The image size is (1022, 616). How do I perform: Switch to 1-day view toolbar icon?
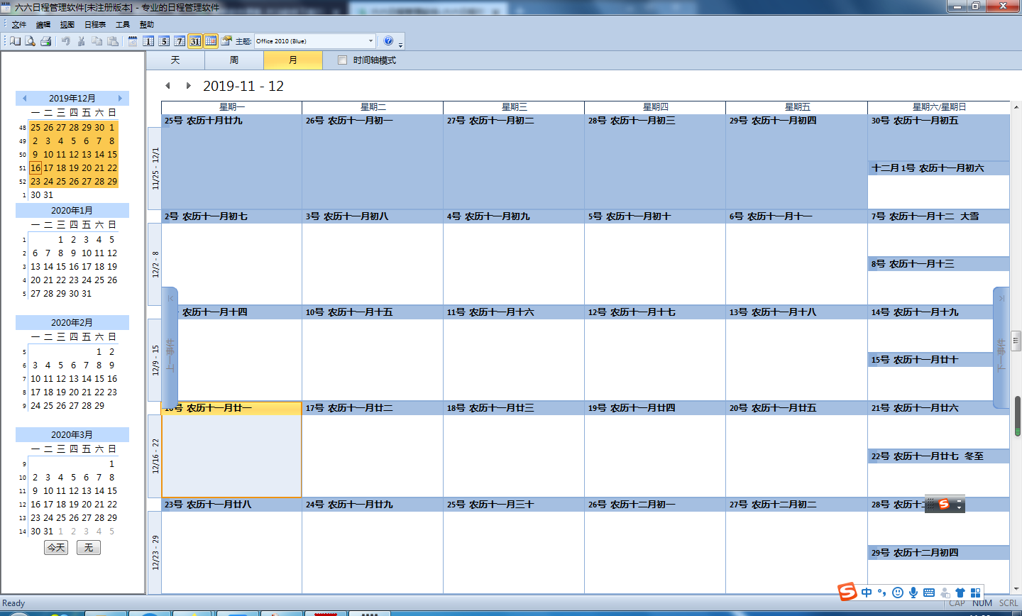point(148,41)
